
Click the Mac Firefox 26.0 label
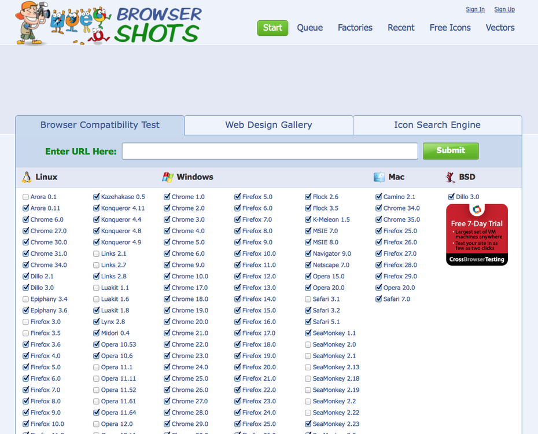point(400,242)
